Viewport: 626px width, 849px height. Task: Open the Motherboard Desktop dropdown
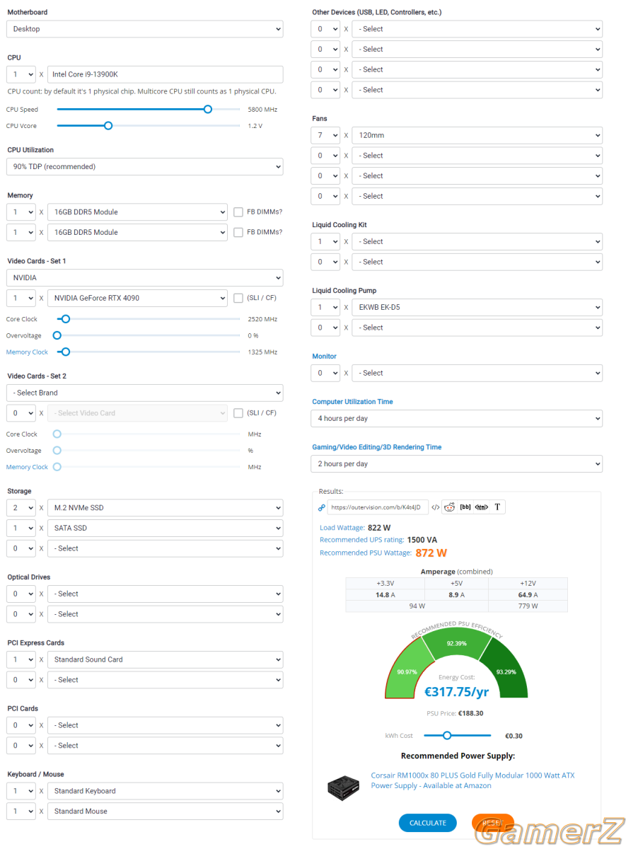point(145,29)
